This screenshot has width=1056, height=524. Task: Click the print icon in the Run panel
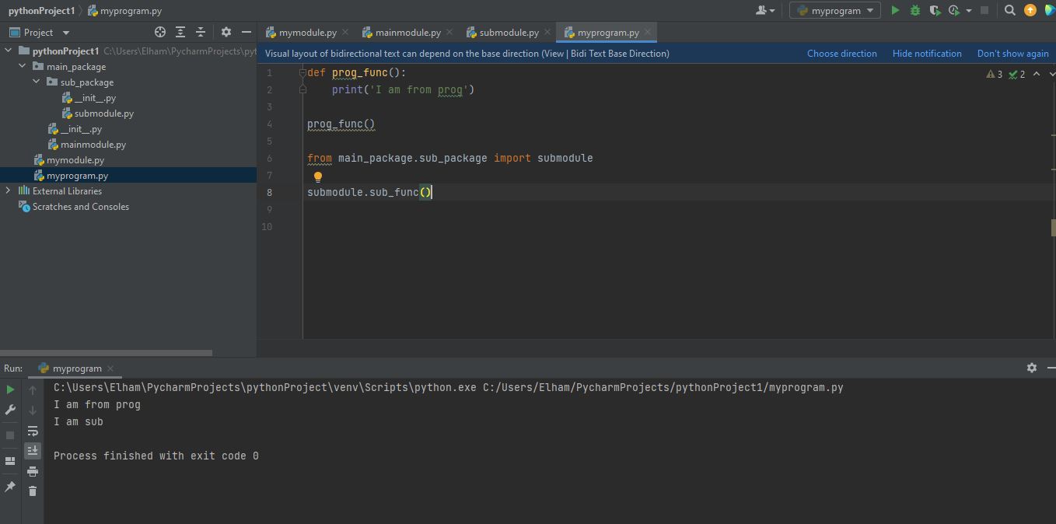(x=33, y=471)
